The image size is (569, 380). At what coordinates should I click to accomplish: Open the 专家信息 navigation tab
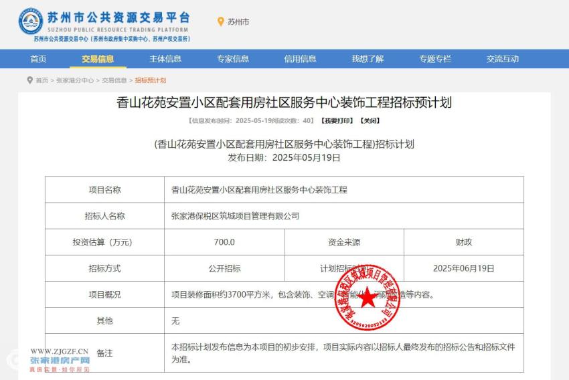click(x=233, y=59)
